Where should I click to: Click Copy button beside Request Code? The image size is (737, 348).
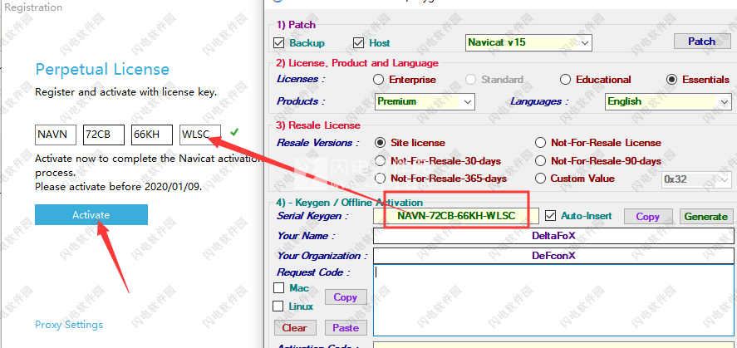(x=346, y=297)
